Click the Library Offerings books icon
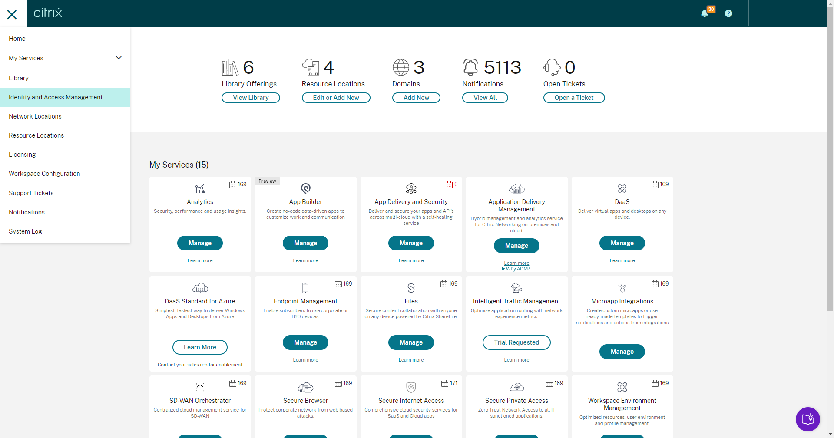The width and height of the screenshot is (834, 438). point(230,67)
